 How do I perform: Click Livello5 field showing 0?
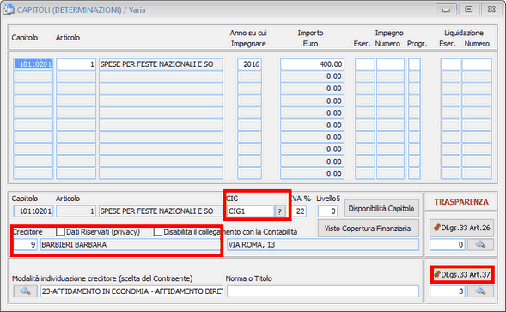click(x=328, y=211)
